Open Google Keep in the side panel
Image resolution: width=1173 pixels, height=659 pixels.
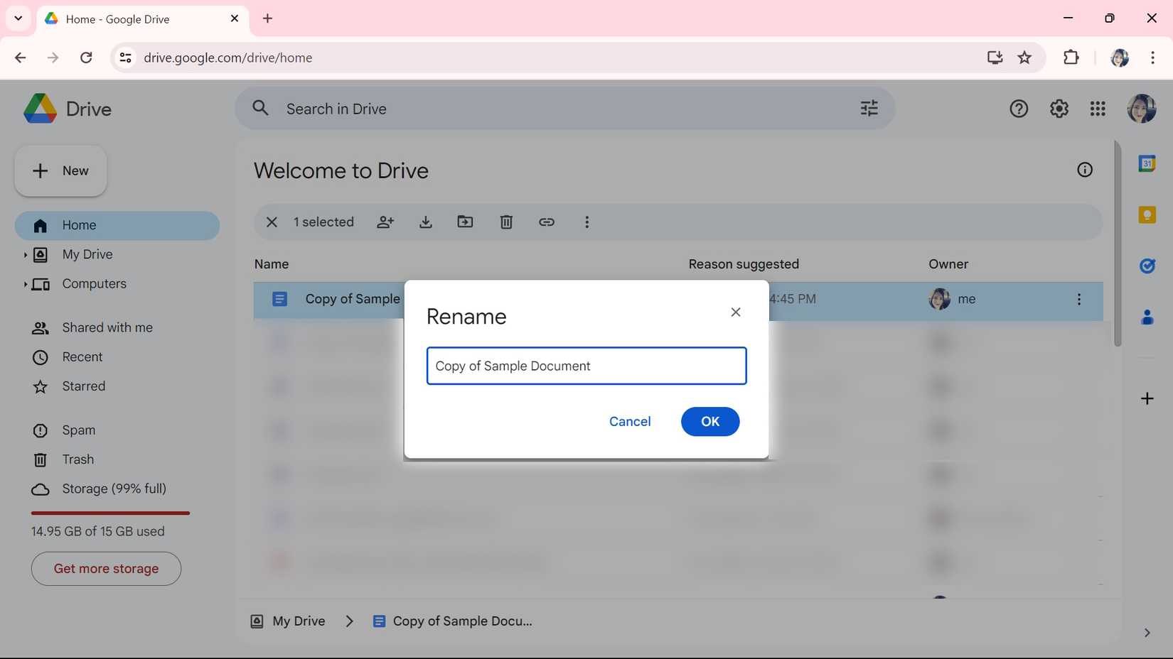coord(1147,214)
